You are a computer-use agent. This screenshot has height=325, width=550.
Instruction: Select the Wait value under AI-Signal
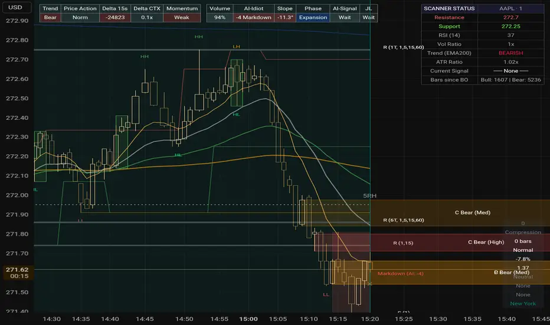[x=345, y=18]
